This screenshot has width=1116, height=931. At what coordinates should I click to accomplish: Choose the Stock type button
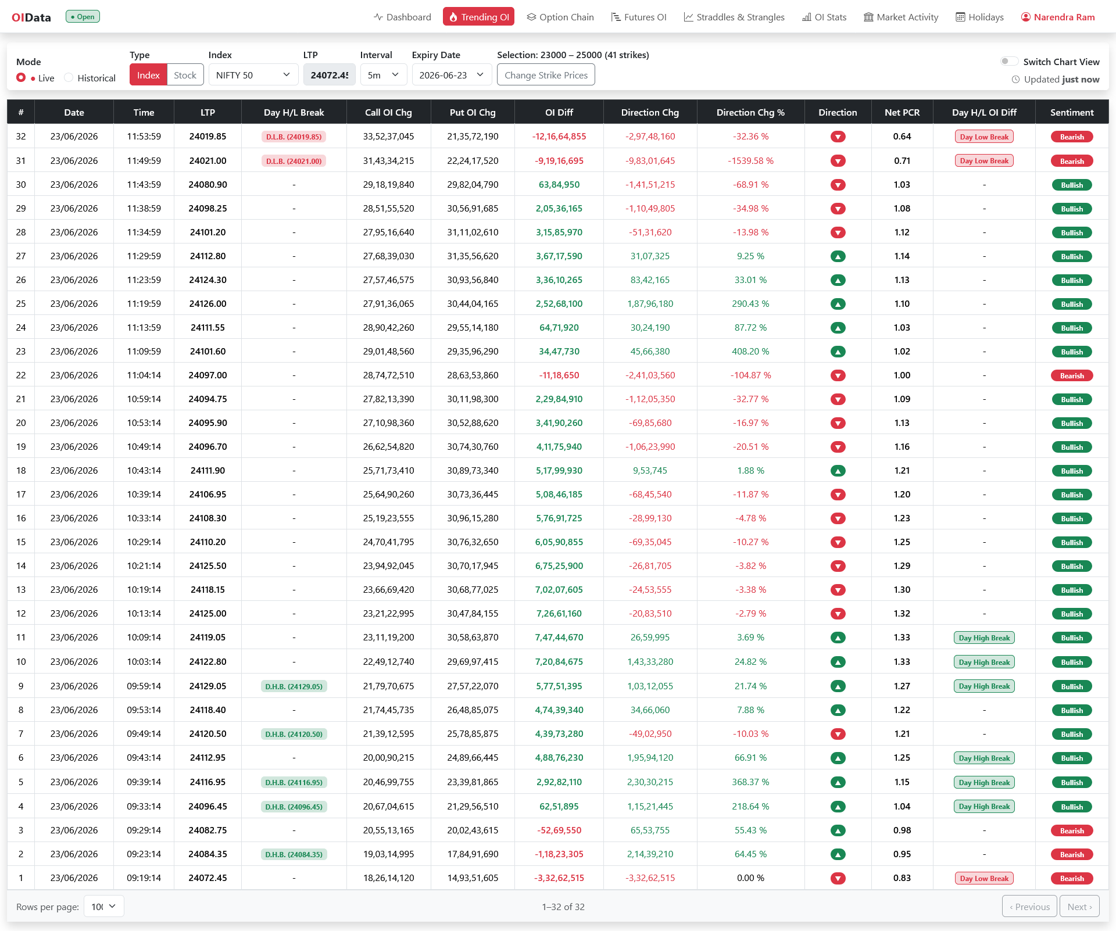tap(185, 75)
